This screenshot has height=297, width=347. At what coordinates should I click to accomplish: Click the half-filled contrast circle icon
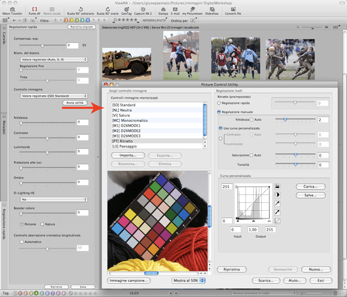click(277, 194)
